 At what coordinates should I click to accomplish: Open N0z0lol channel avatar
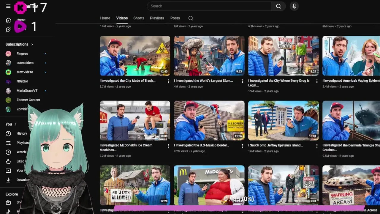point(8,81)
